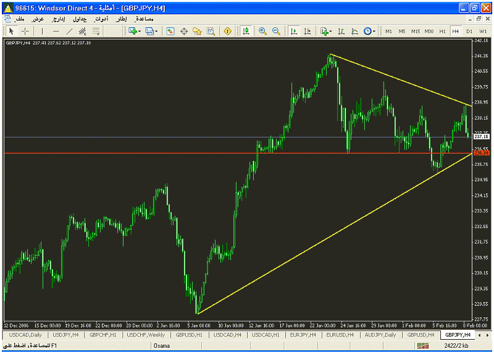494x352 pixels.
Task: Expand the indicators dropdown arrow
Action: (330, 31)
